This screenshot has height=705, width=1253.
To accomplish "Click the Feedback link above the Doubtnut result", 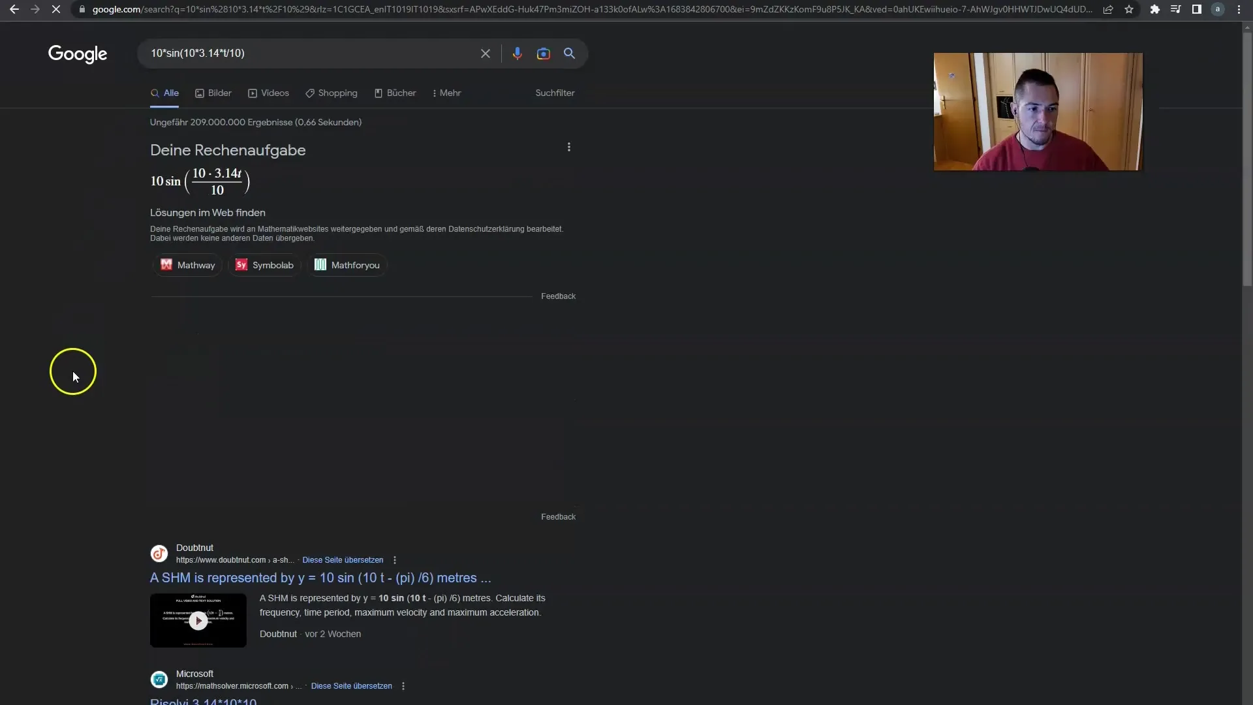I will 558,517.
